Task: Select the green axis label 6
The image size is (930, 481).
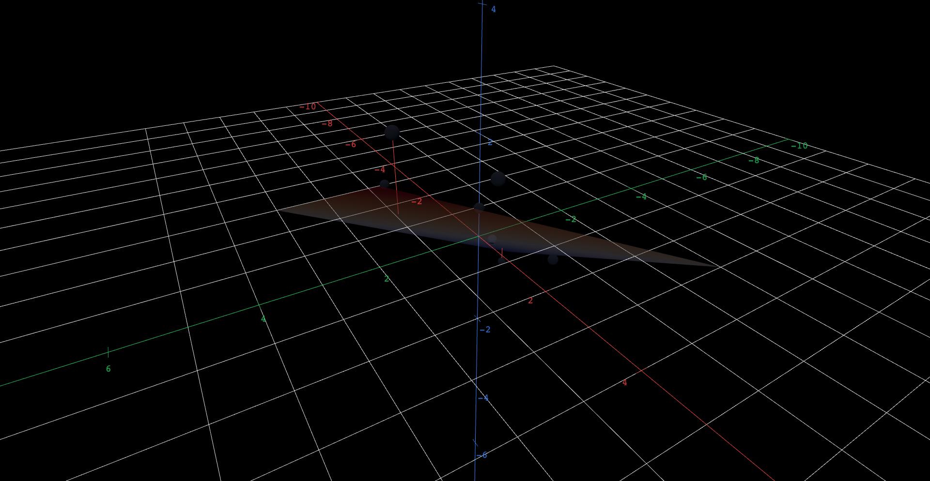Action: [x=108, y=369]
